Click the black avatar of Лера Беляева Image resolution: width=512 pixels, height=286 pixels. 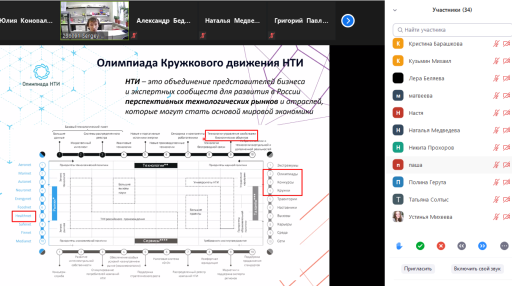coord(397,78)
